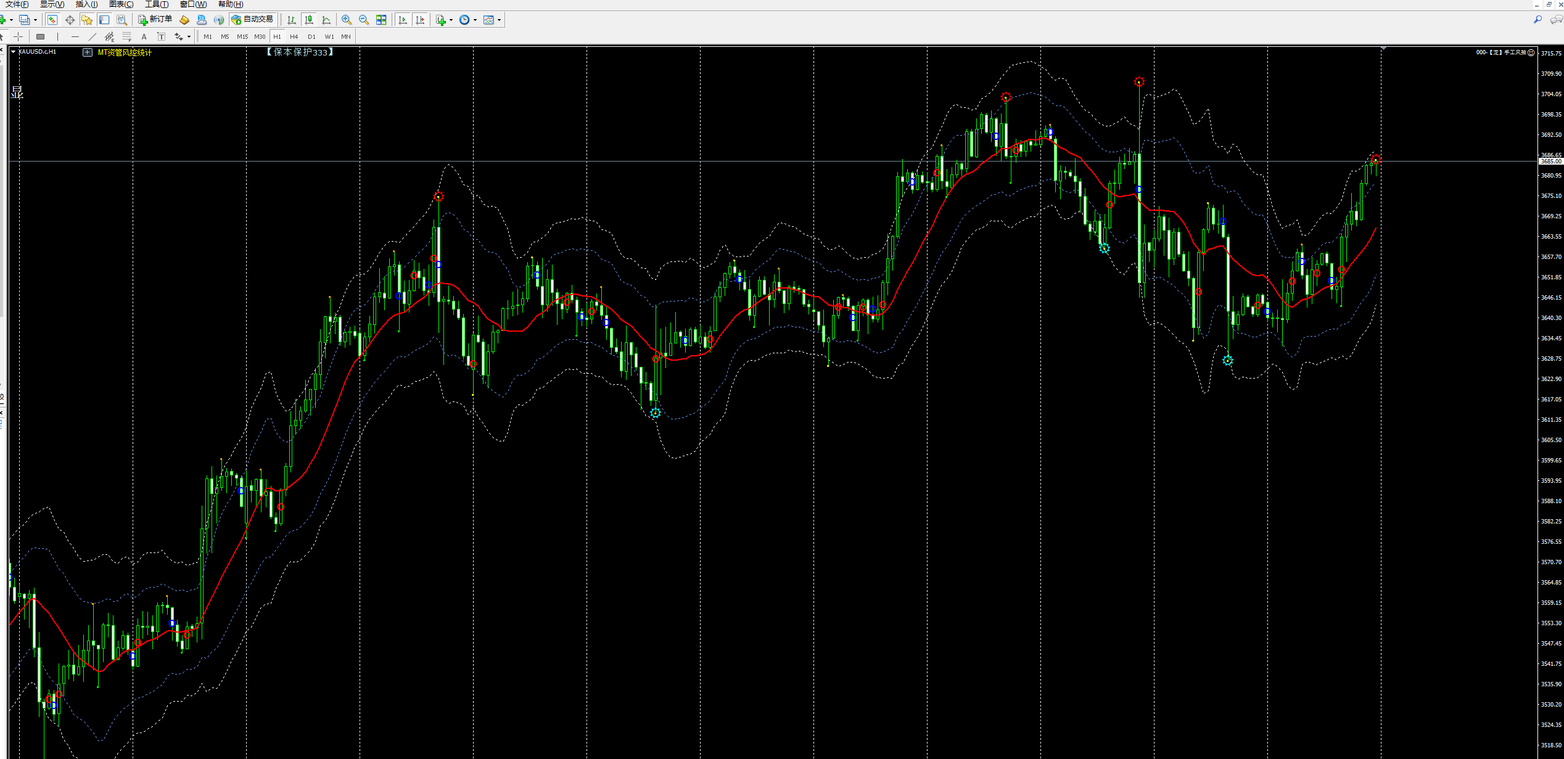Click the 自动交易 auto trading button

tap(253, 20)
